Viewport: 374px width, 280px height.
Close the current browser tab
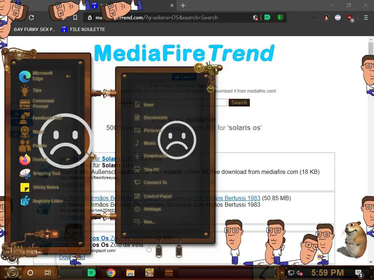(172, 5)
